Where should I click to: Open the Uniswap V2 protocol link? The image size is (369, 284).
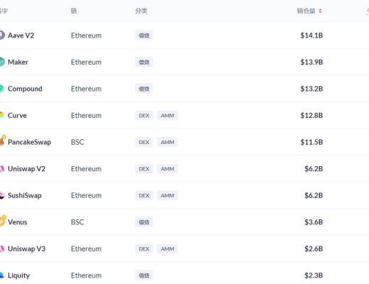click(x=26, y=169)
